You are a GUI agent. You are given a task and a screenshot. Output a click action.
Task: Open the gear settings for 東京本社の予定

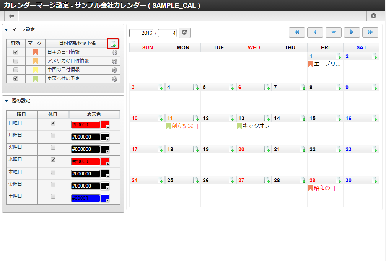click(114, 79)
